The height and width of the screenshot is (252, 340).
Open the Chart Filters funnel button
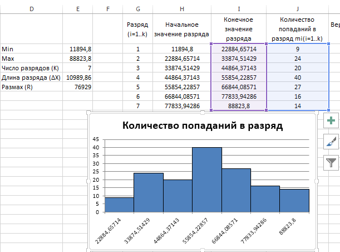[331, 162]
